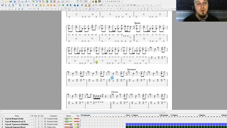Jump to Вступление marker in timeline

(86, 115)
